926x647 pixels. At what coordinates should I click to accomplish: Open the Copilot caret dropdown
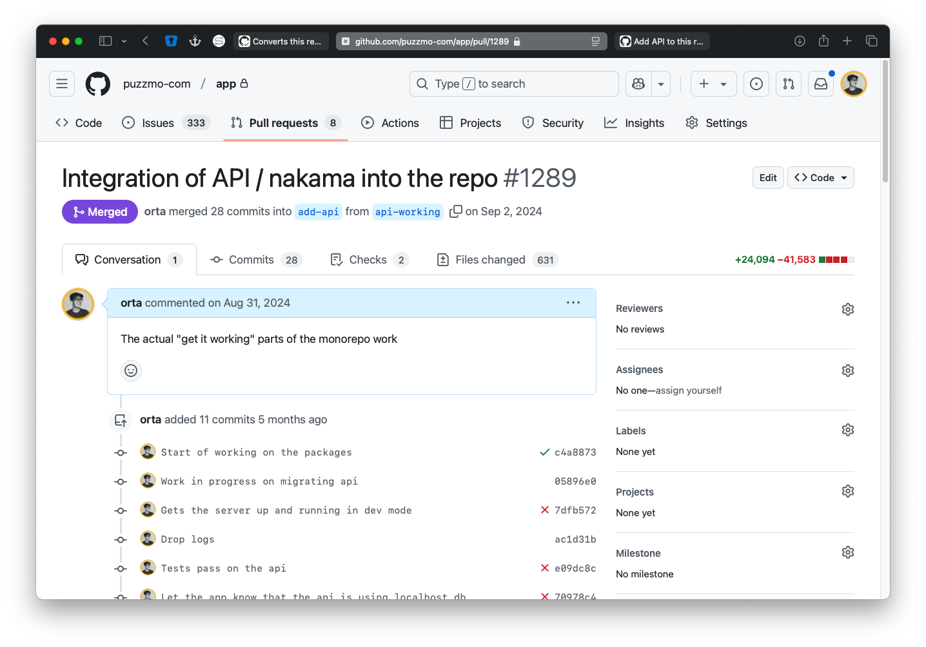coord(660,83)
